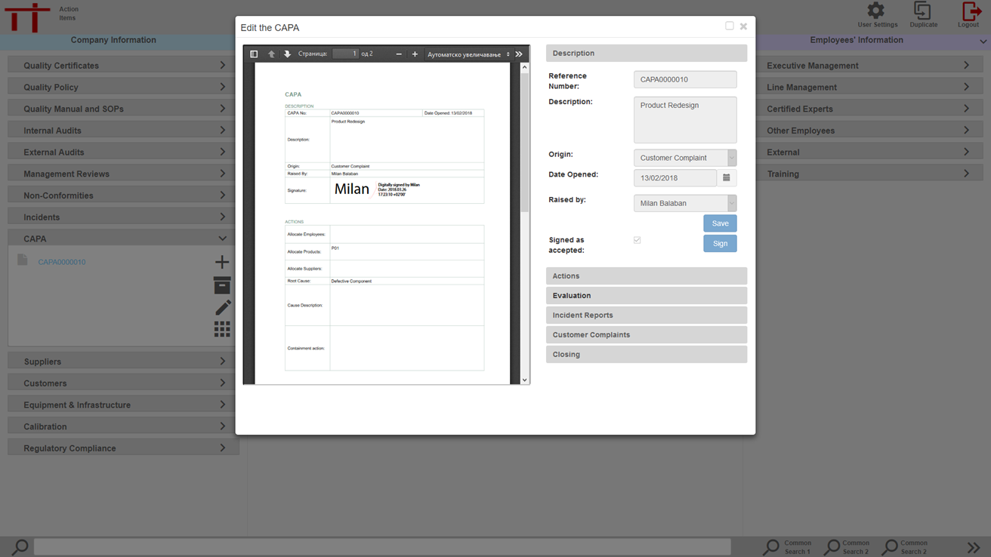Viewport: 991px width, 557px height.
Task: Zoom out the PDF document
Action: click(399, 54)
